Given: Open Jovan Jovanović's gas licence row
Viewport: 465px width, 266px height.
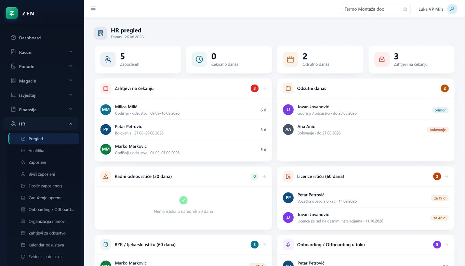Looking at the screenshot, I should point(366,218).
